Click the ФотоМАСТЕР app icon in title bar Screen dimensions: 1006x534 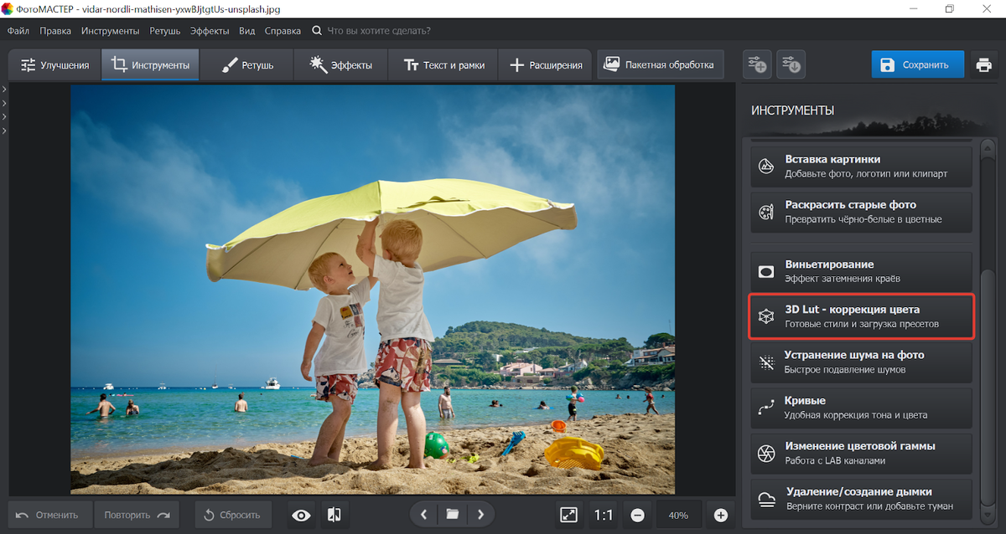8,8
